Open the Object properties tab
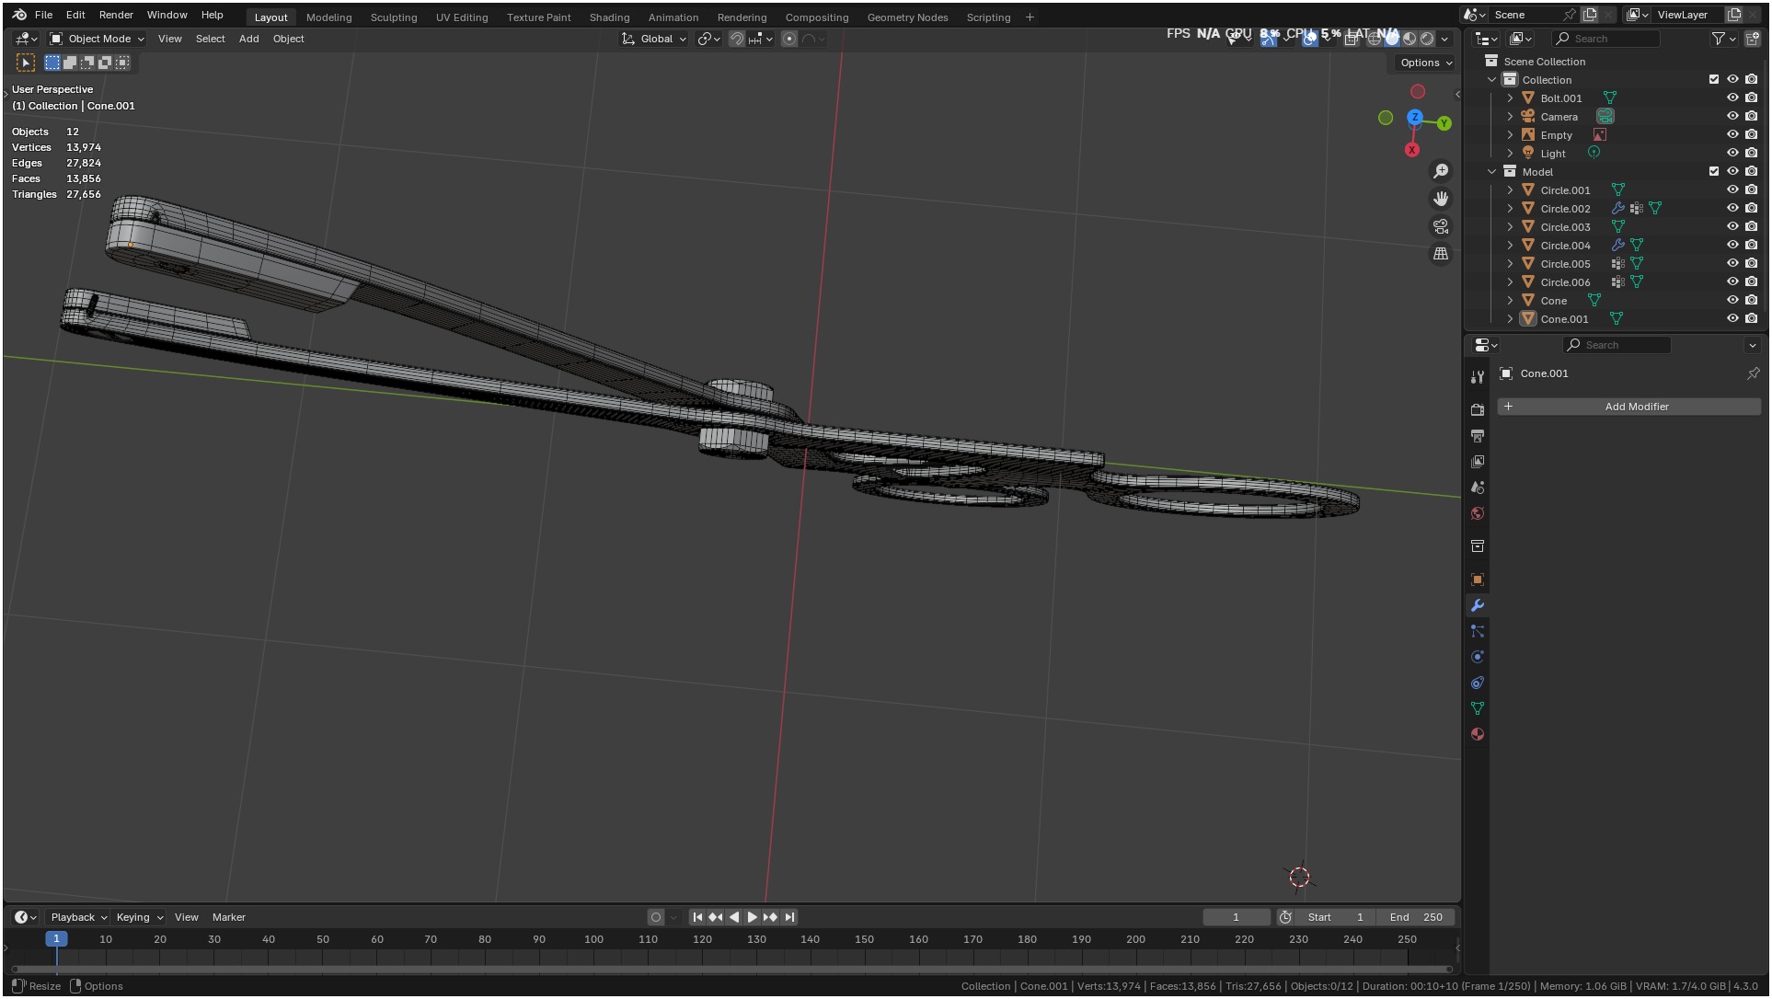Screen dimensions: 1772x999 [x=1478, y=580]
